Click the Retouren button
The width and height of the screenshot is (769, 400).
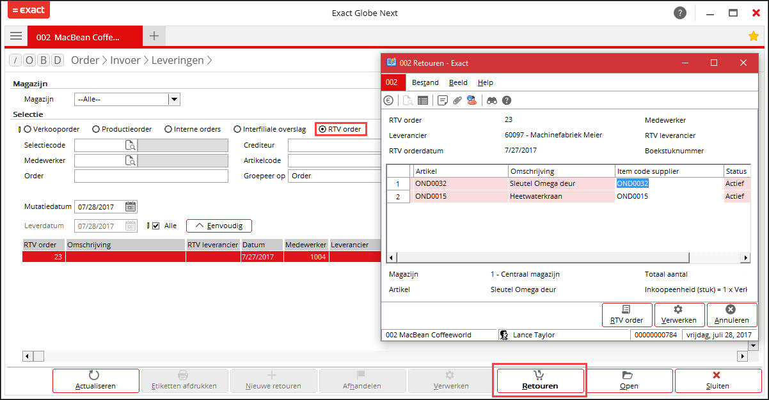[540, 380]
